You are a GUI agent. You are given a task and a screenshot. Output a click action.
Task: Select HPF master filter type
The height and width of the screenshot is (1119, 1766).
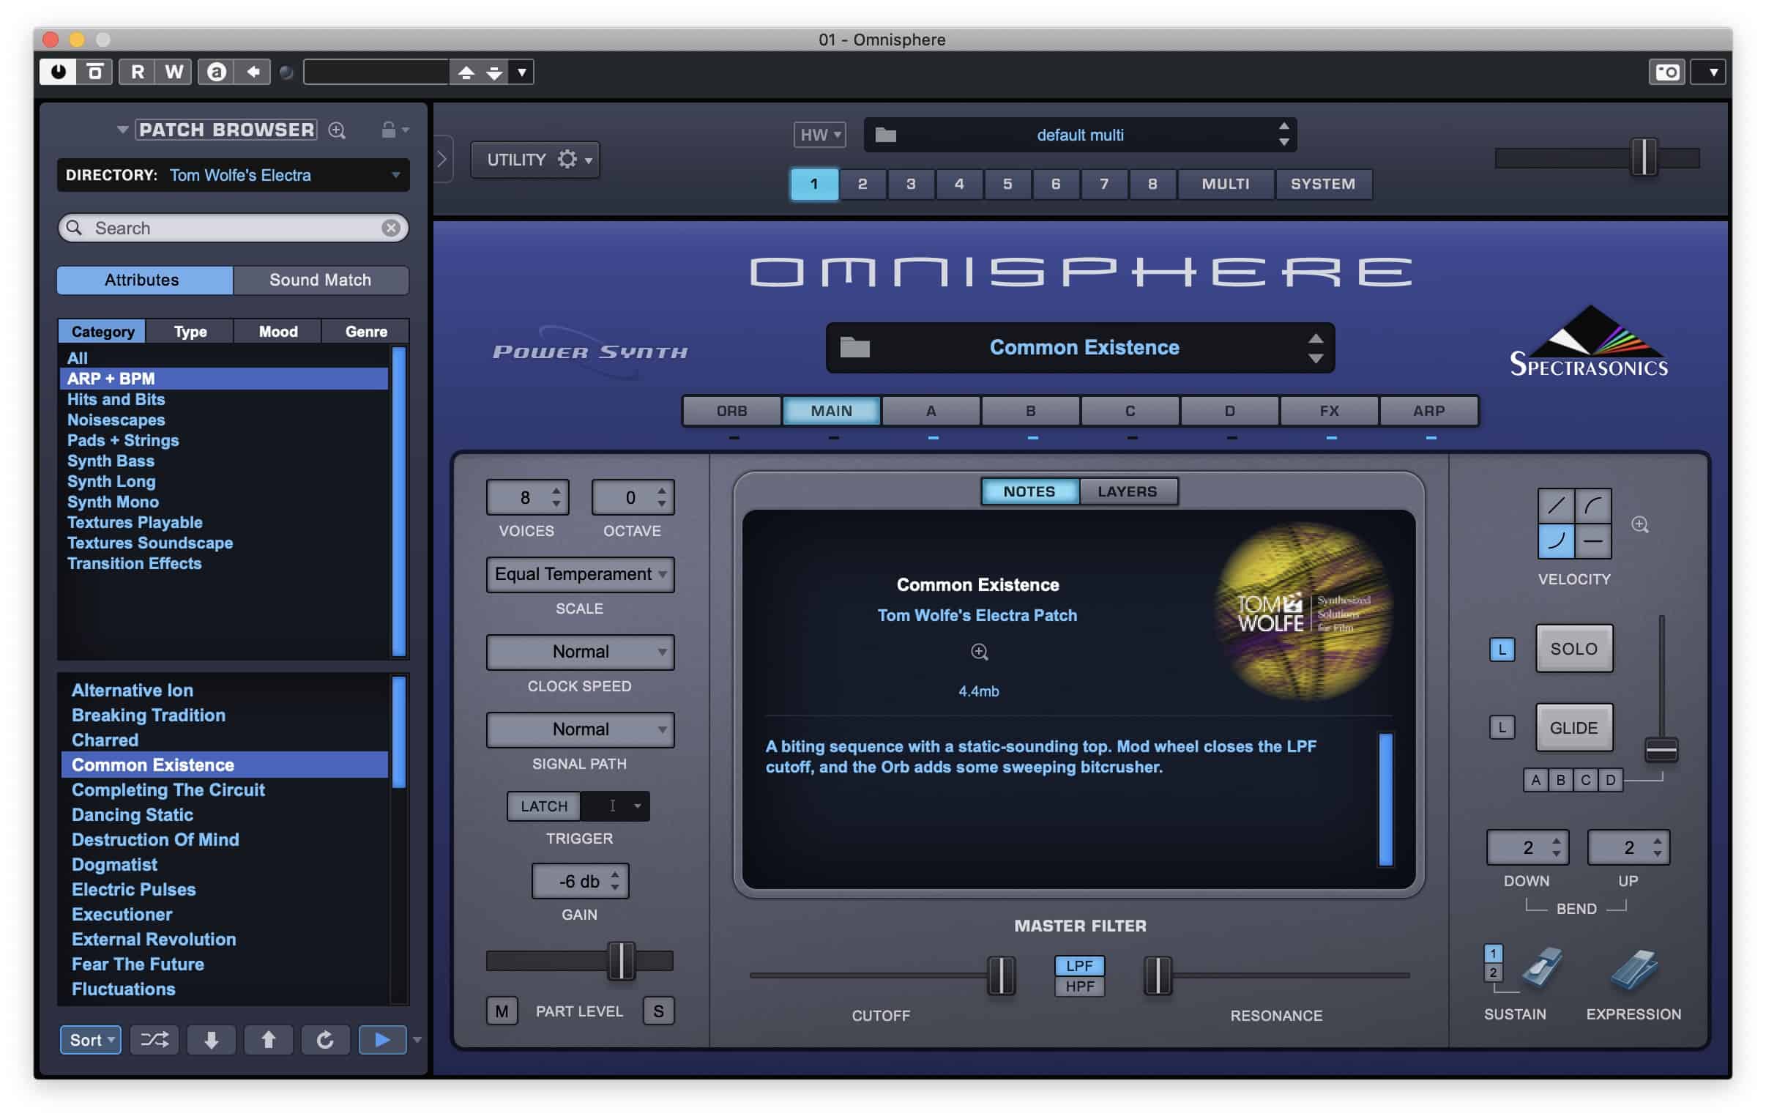click(x=1079, y=986)
